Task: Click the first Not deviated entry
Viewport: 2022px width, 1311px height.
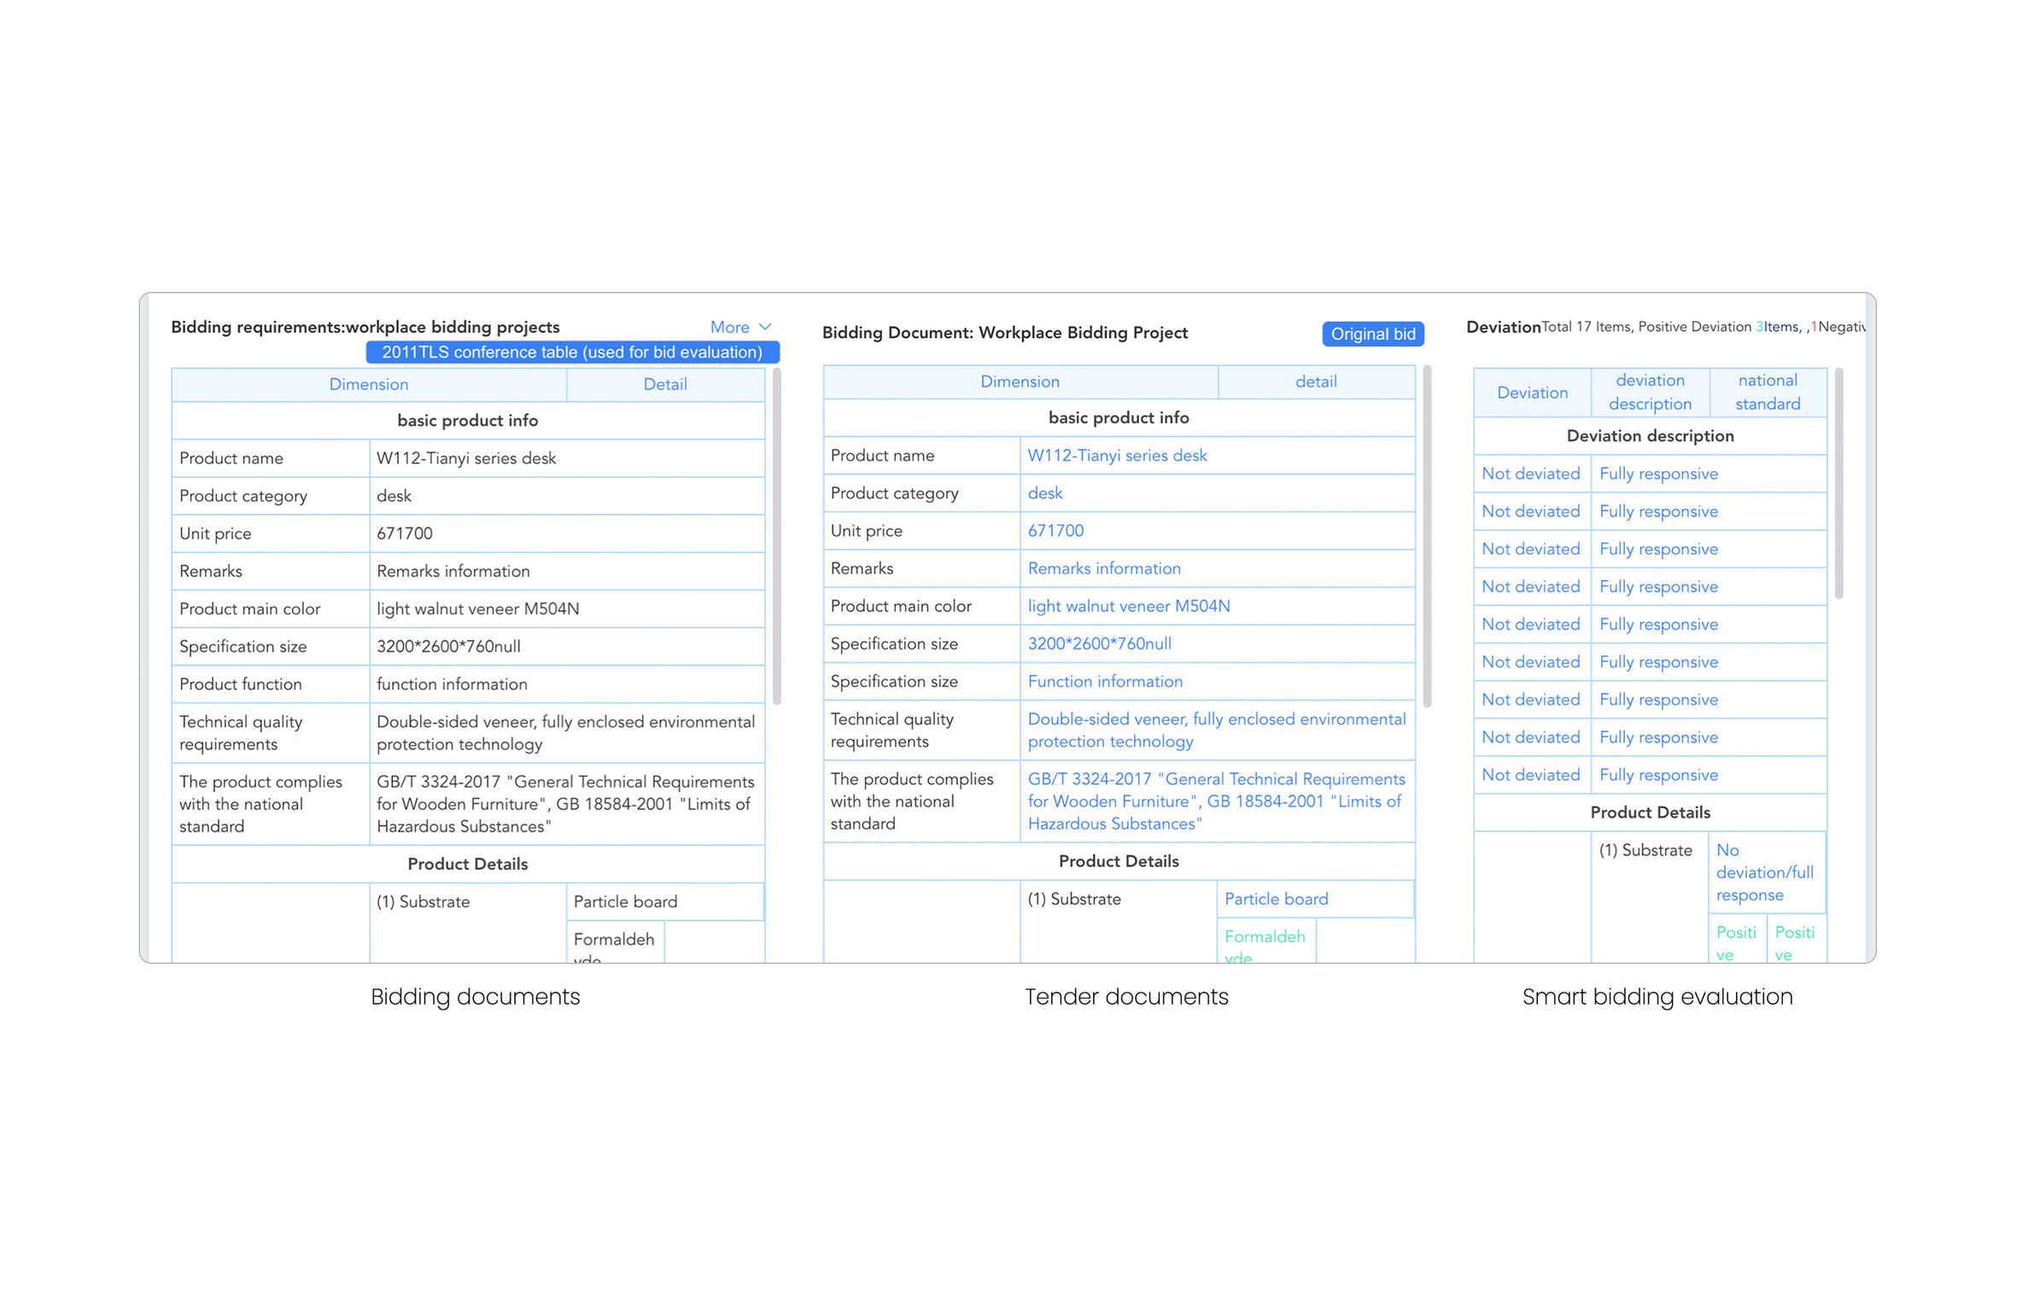Action: coord(1530,474)
